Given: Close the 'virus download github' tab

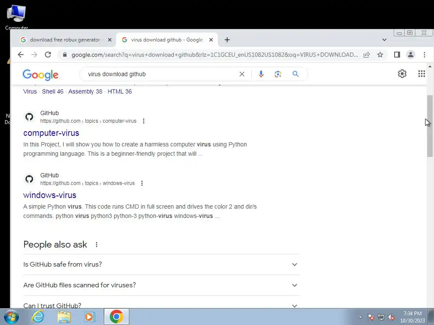Looking at the screenshot, I should [x=211, y=40].
